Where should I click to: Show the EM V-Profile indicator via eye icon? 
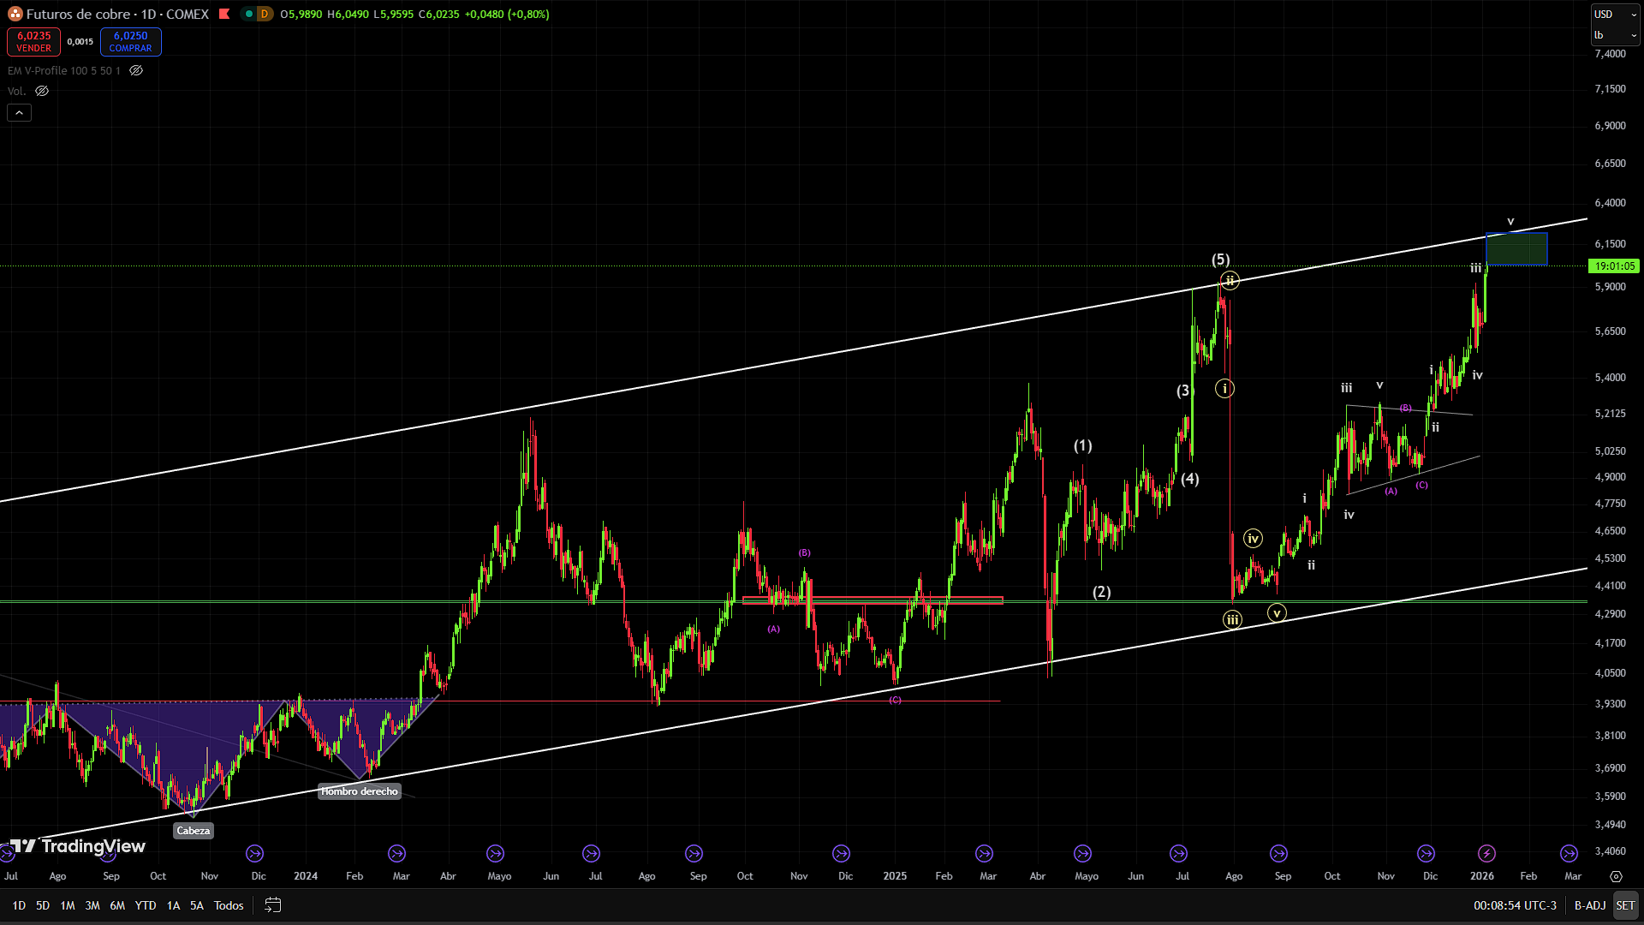point(136,70)
